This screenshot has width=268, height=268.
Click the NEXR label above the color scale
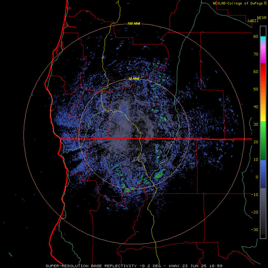(x=262, y=18)
